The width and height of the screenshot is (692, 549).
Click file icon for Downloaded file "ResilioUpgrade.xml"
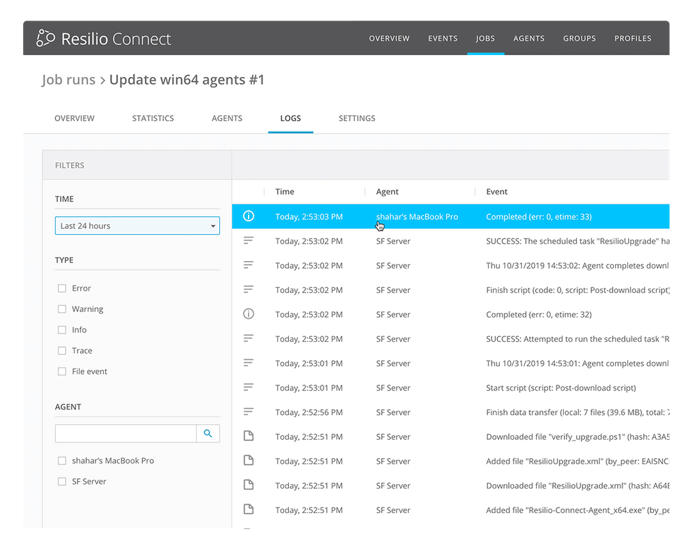tap(249, 484)
